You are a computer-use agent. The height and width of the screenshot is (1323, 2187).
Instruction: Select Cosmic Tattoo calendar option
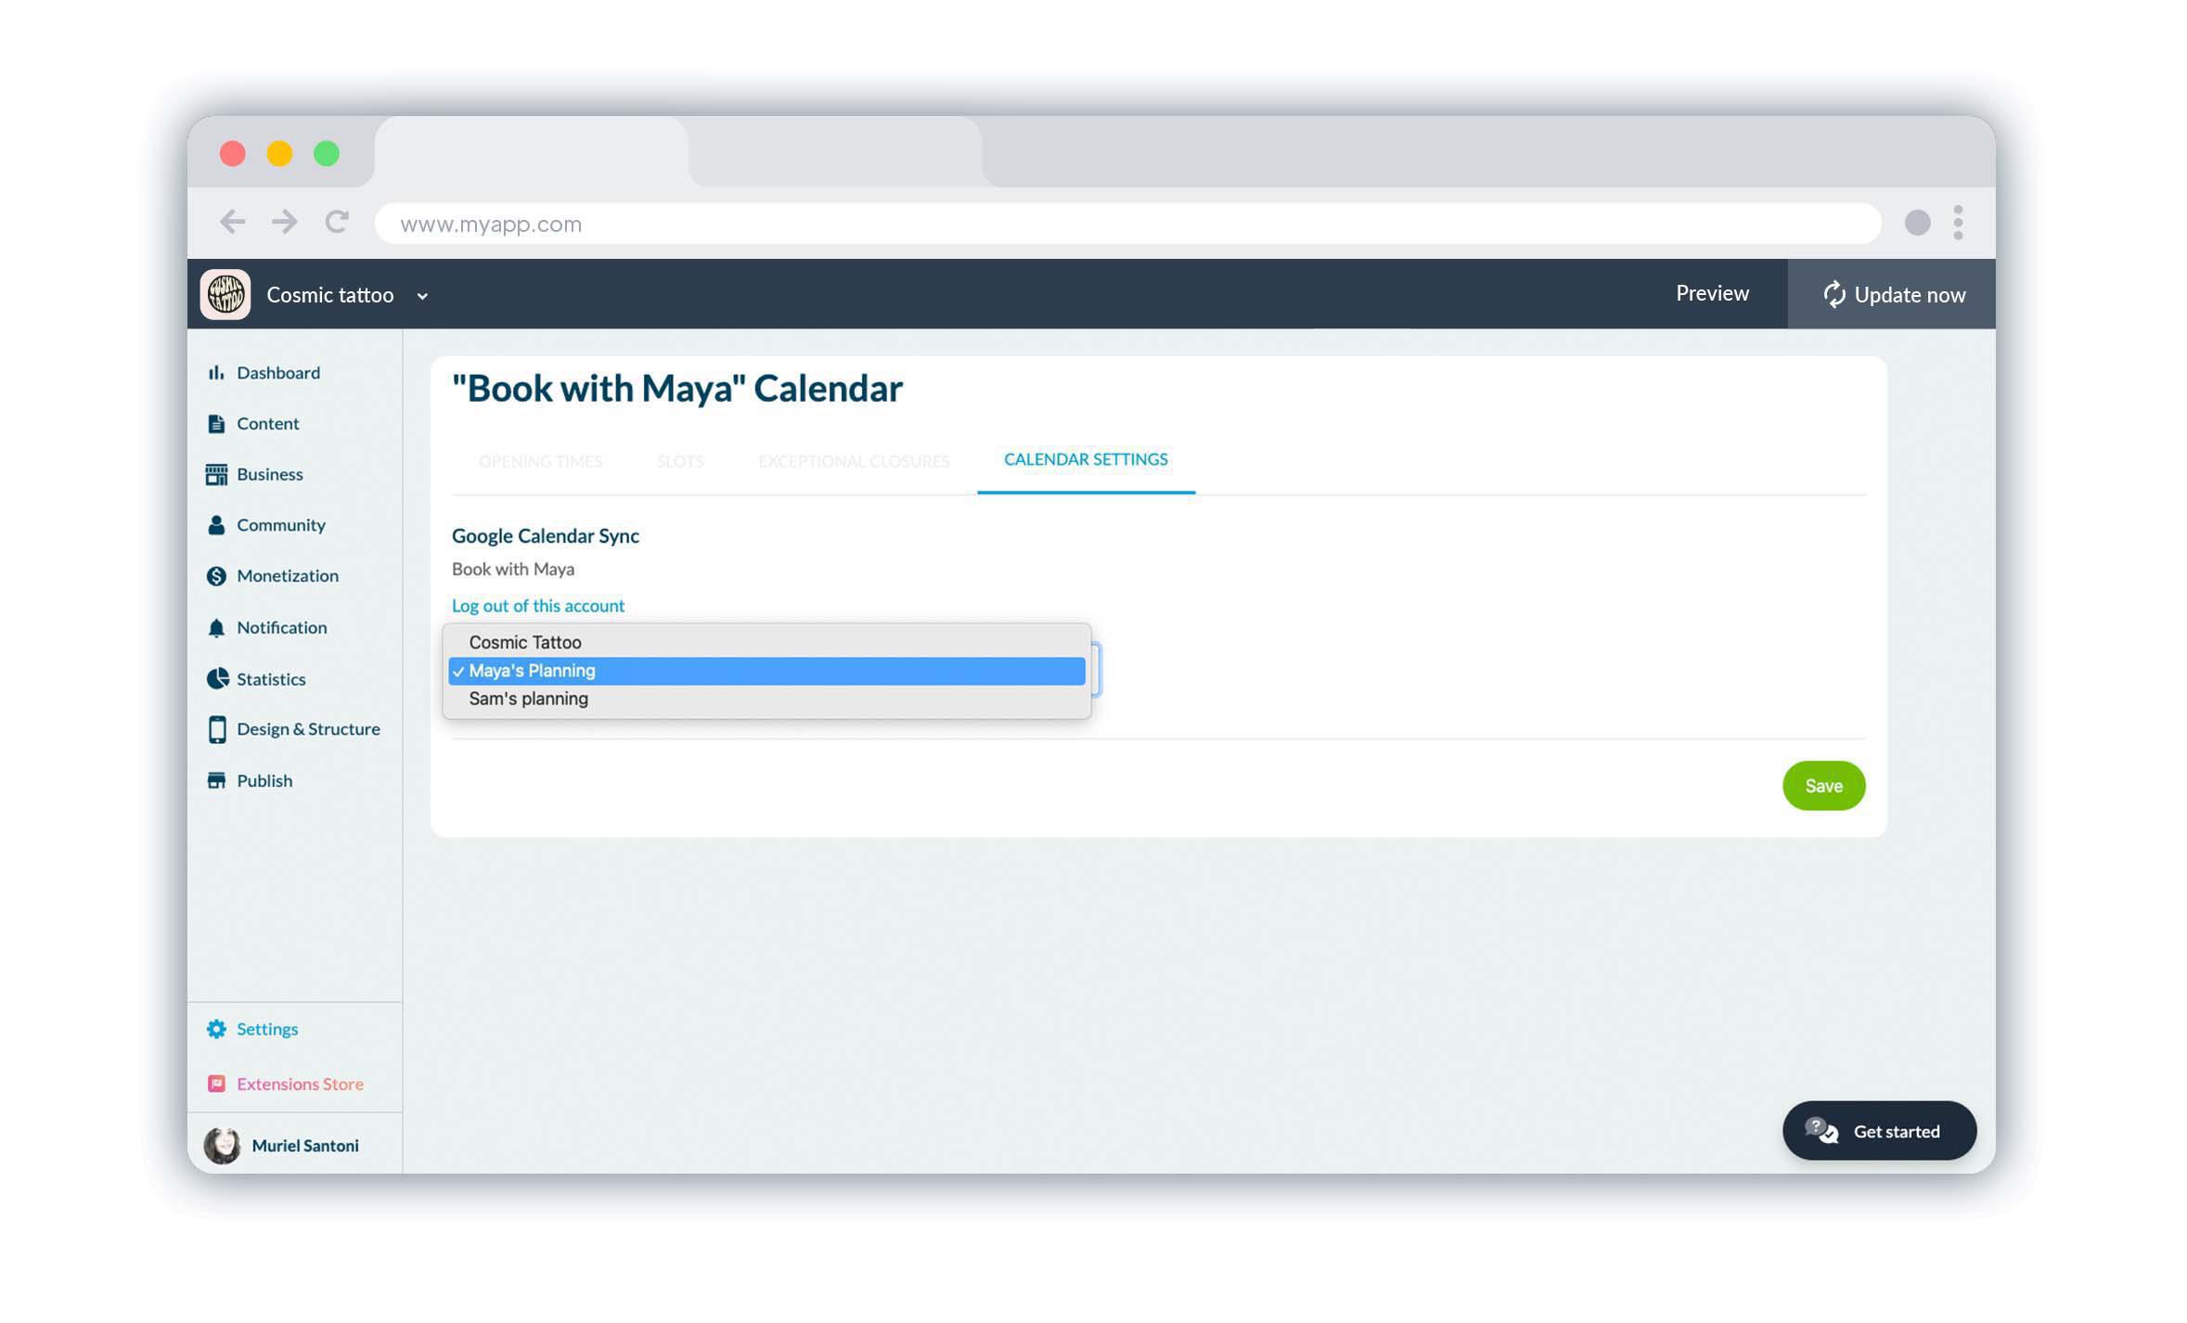tap(524, 642)
